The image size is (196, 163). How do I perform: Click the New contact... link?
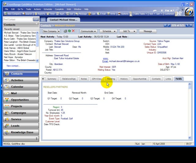click(13, 66)
